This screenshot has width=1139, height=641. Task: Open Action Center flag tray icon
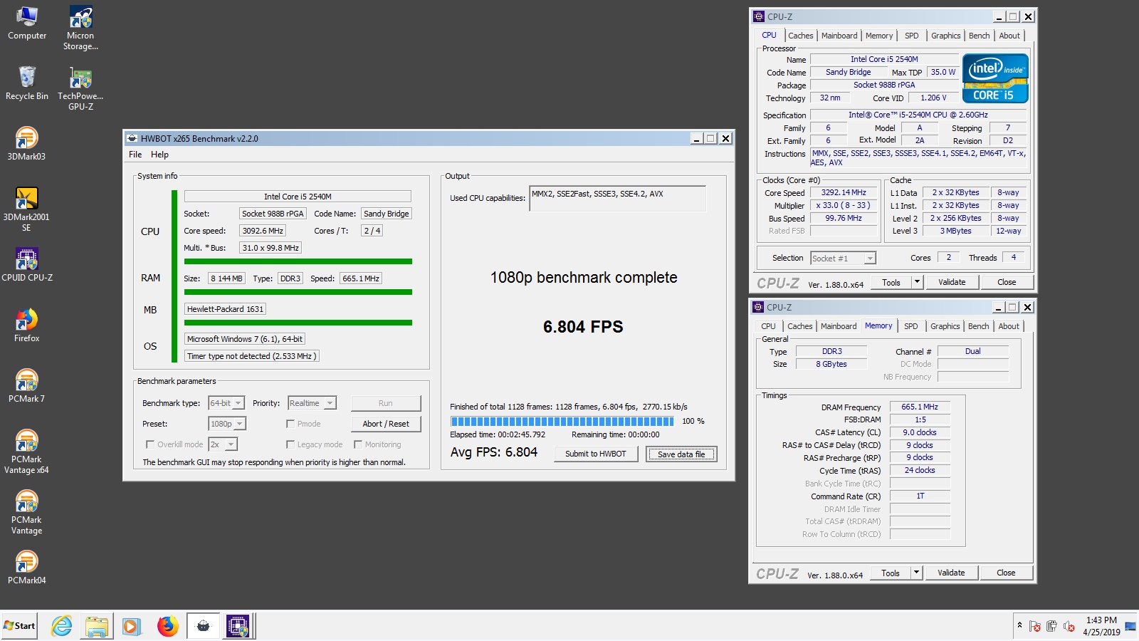click(x=1035, y=626)
